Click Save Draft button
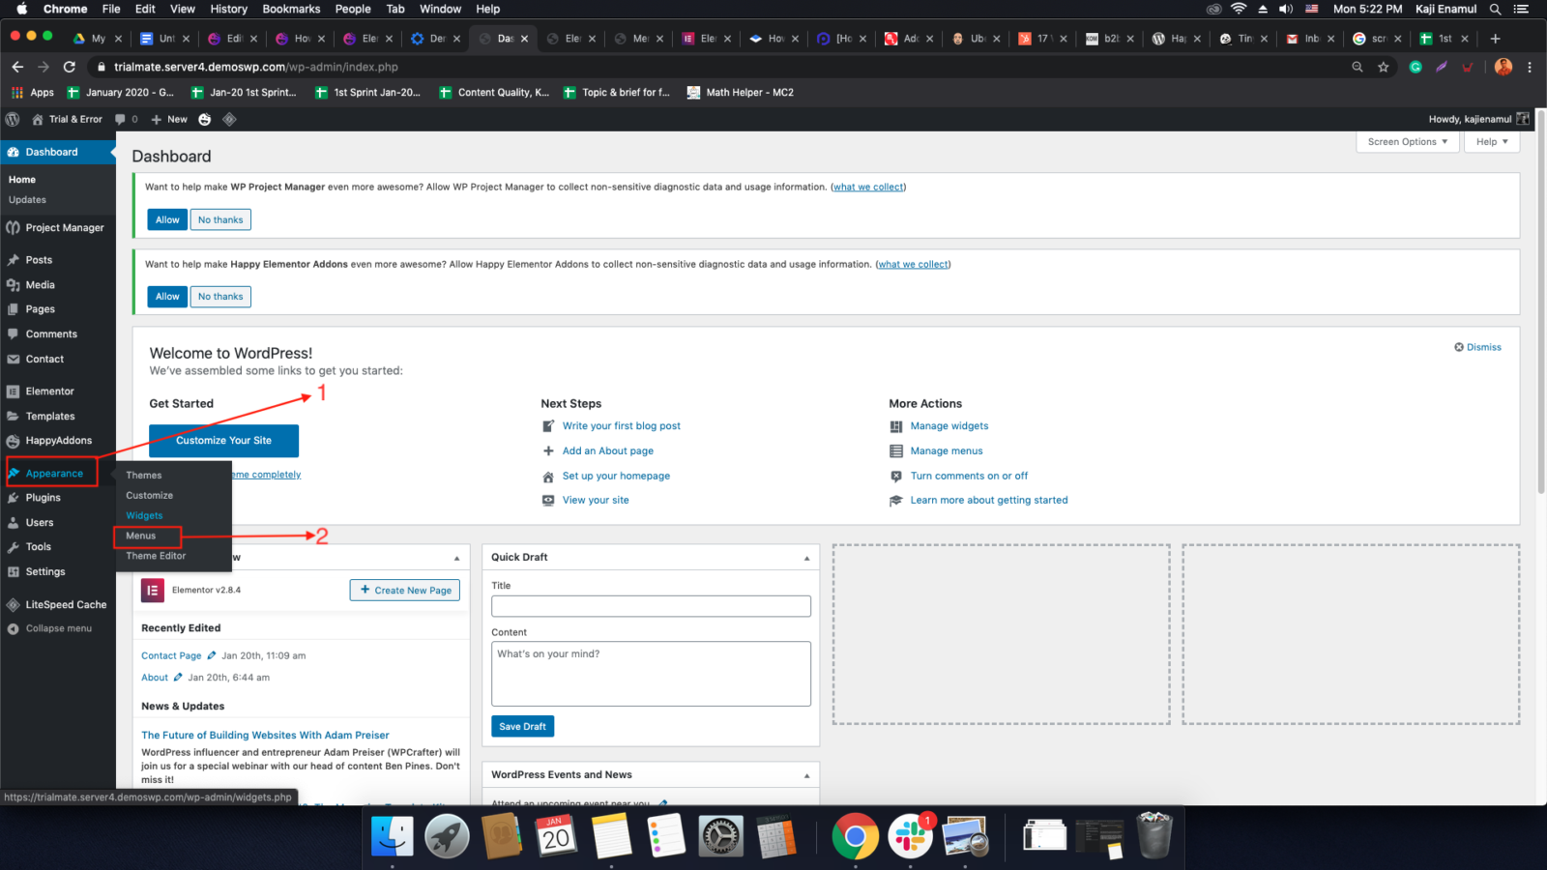 522,727
